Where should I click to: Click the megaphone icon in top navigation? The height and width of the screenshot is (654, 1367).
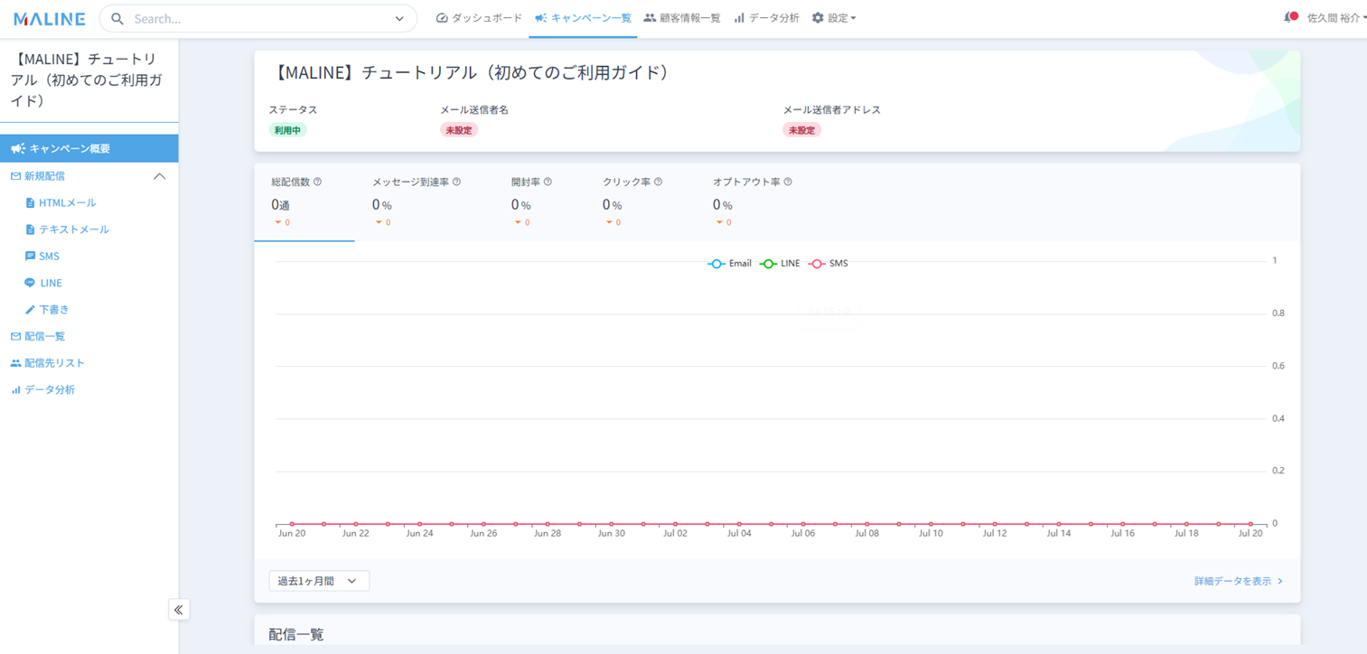(540, 18)
